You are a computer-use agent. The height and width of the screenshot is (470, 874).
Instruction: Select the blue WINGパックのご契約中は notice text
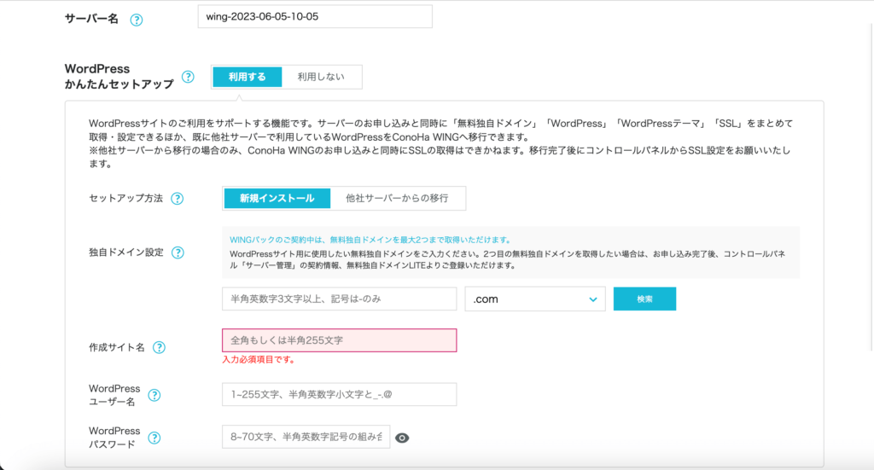370,240
